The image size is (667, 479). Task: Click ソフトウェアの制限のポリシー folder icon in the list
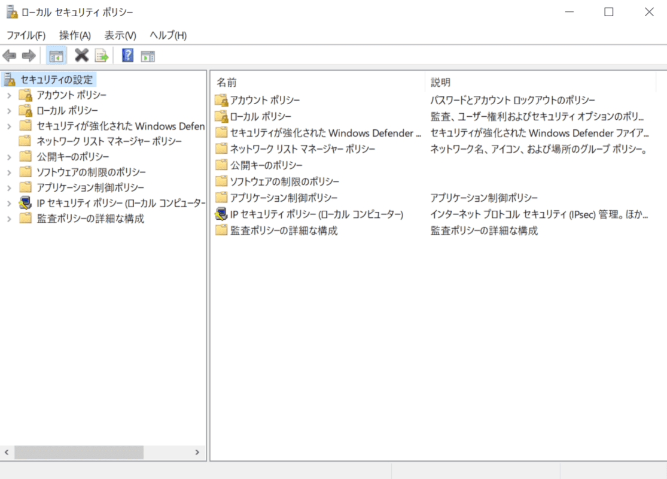[221, 181]
